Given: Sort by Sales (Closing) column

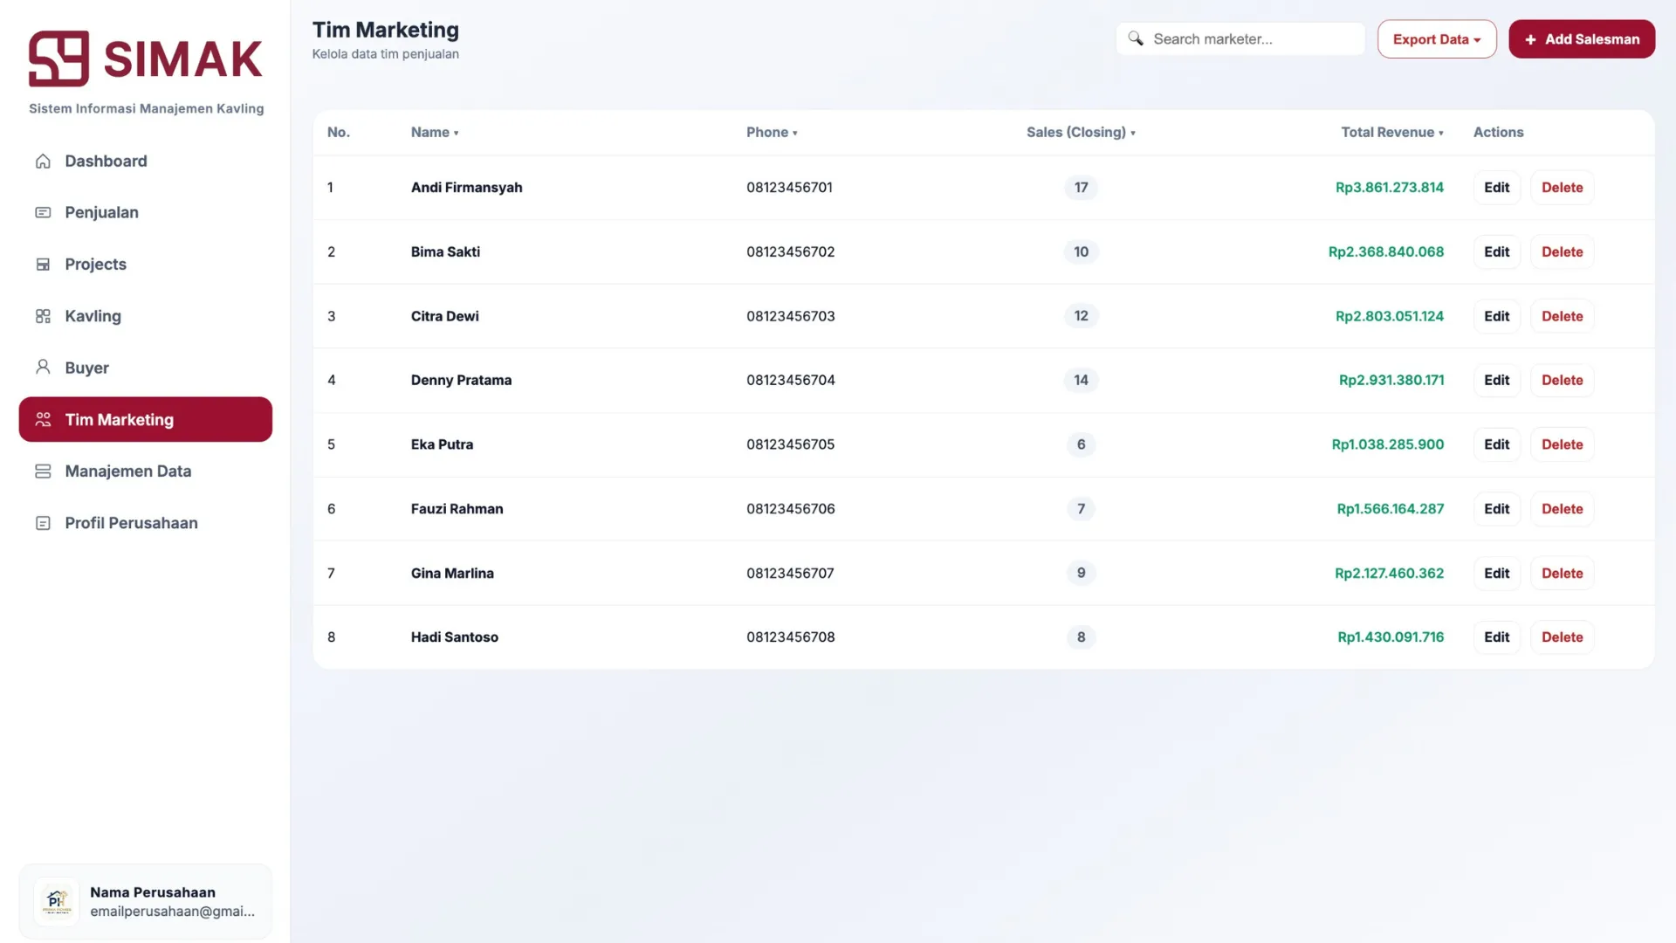Looking at the screenshot, I should point(1081,133).
